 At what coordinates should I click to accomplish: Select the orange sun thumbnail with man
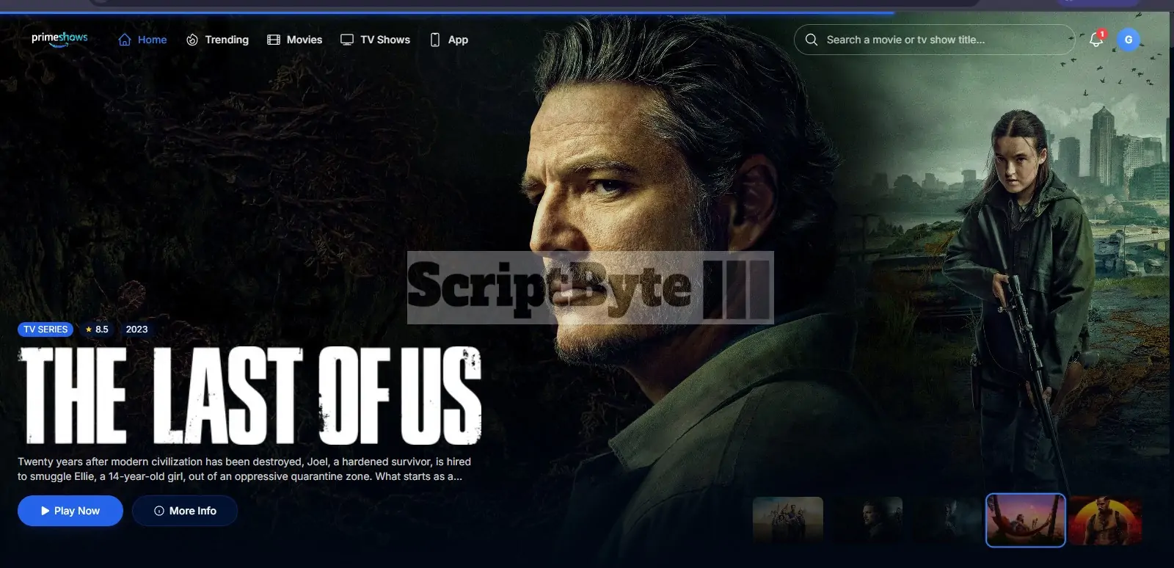pyautogui.click(x=1104, y=520)
